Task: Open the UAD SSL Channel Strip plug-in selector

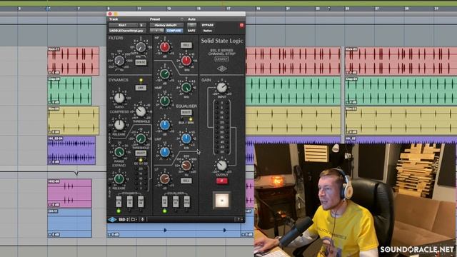Action: [127, 31]
